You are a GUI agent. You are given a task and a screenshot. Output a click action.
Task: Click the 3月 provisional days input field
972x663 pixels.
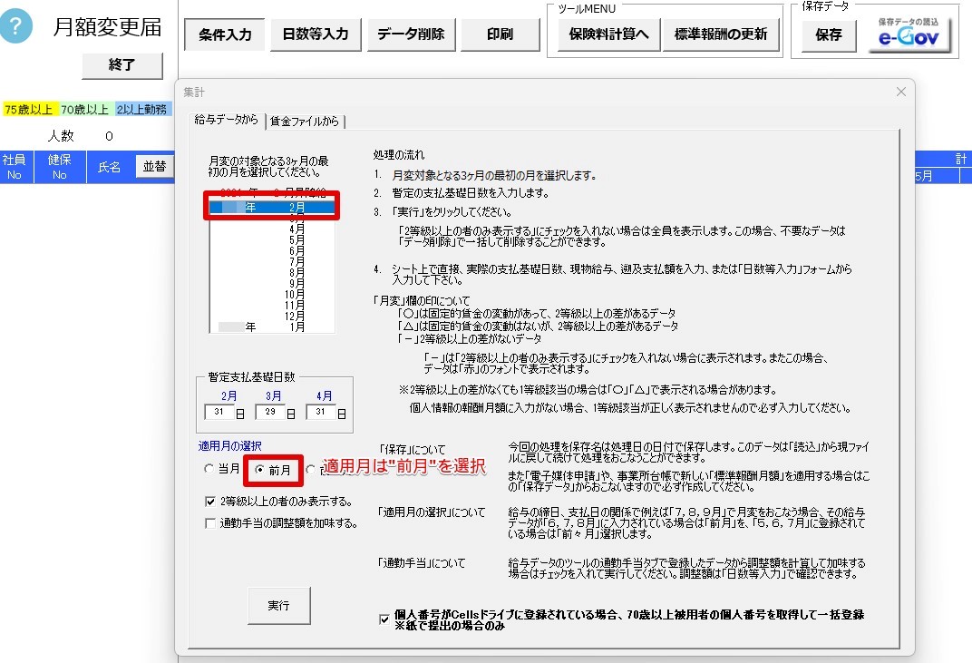[x=270, y=412]
